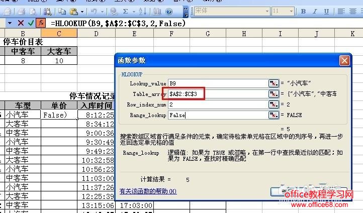Click the cell showing time 8:12:25
This screenshot has width=363, height=213.
(x=97, y=115)
